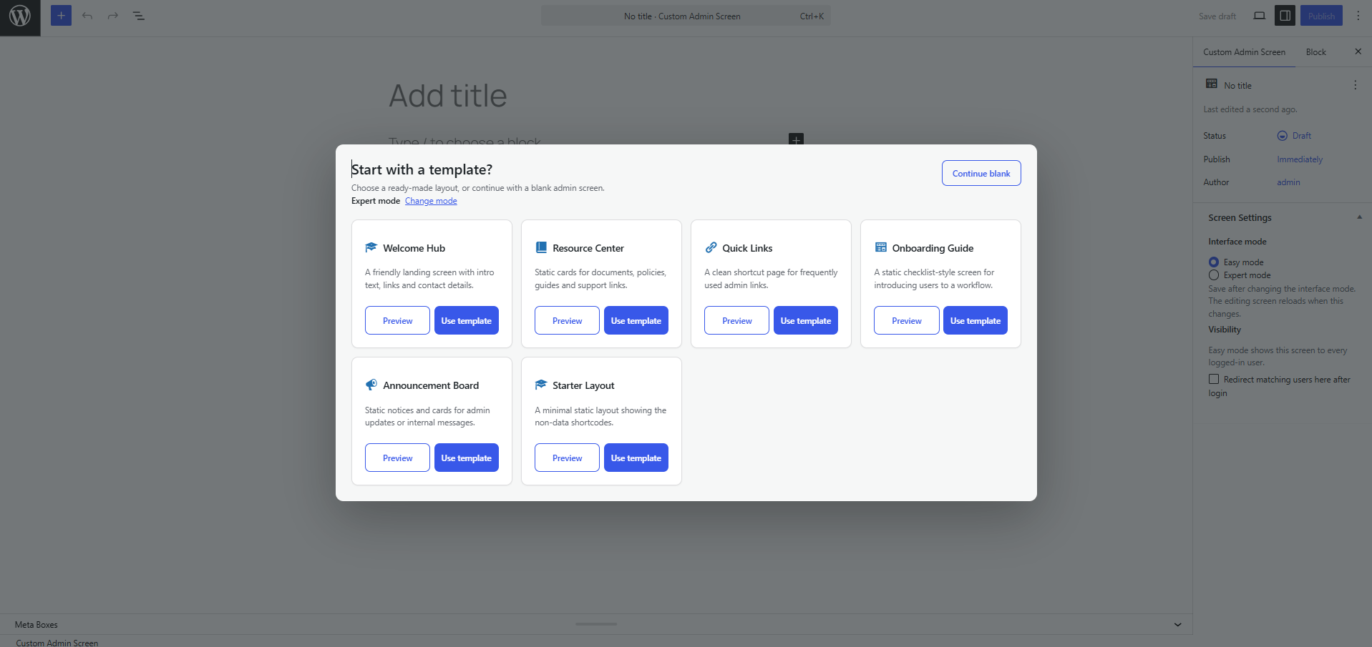Open the WordPress logo menu
The image size is (1372, 647).
click(x=20, y=18)
